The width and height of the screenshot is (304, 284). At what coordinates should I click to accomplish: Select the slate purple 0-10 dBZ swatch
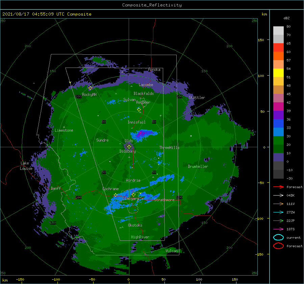[278, 157]
